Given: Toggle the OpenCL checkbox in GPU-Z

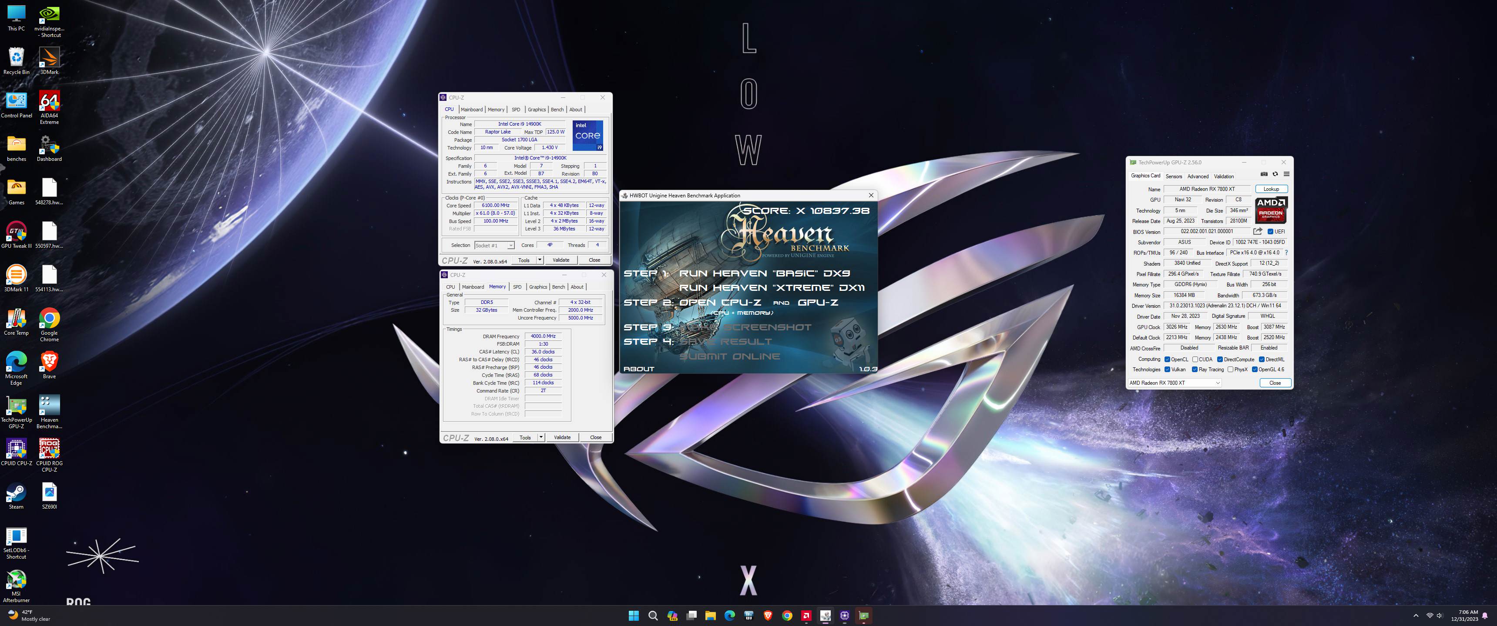Looking at the screenshot, I should 1167,359.
